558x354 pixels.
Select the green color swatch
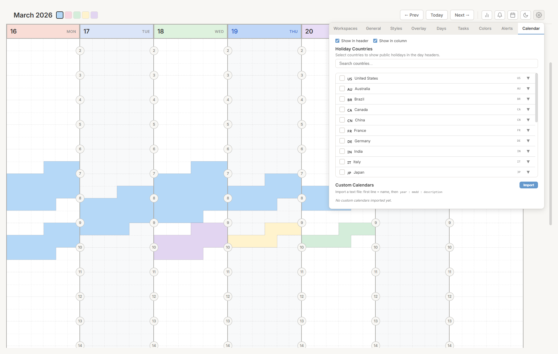(x=77, y=15)
